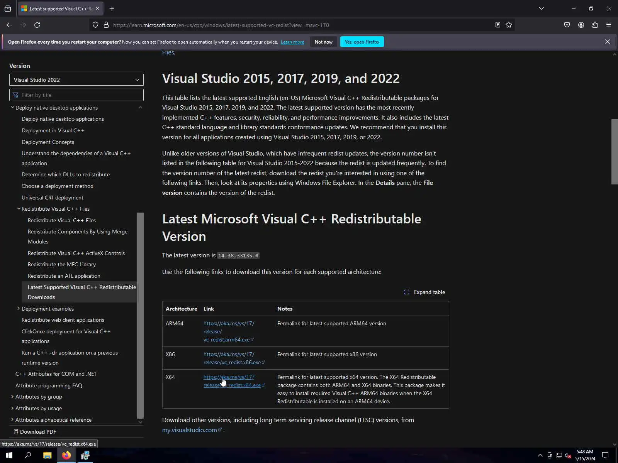List all tabs dropdown arrow
This screenshot has width=618, height=463.
[542, 8]
